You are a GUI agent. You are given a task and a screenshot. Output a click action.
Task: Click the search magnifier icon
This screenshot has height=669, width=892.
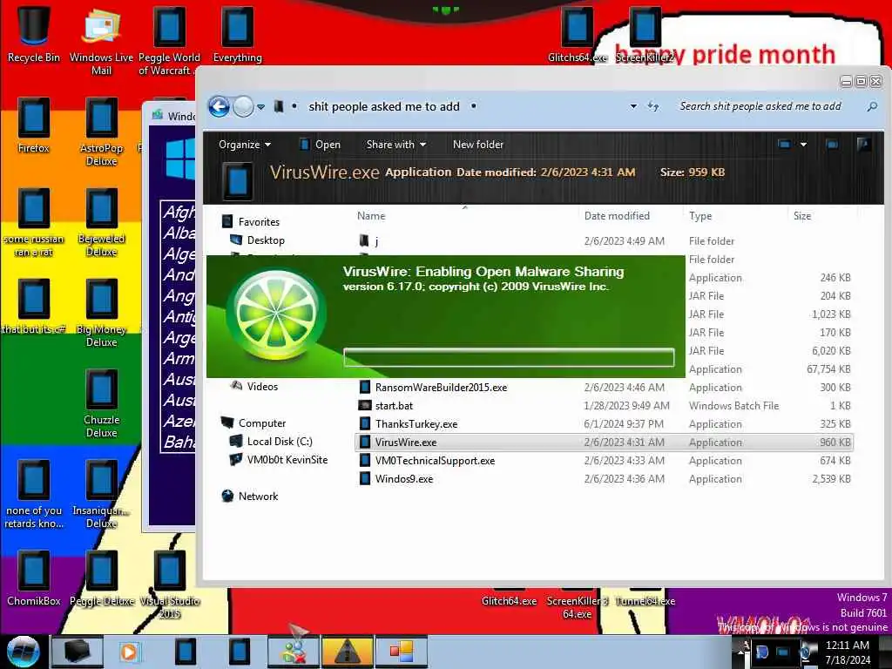(x=871, y=106)
